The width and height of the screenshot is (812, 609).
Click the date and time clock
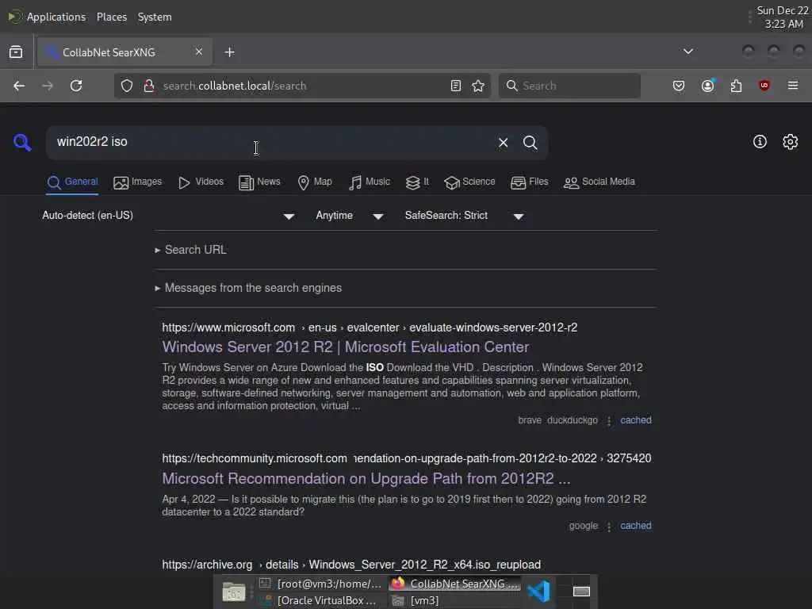click(783, 17)
